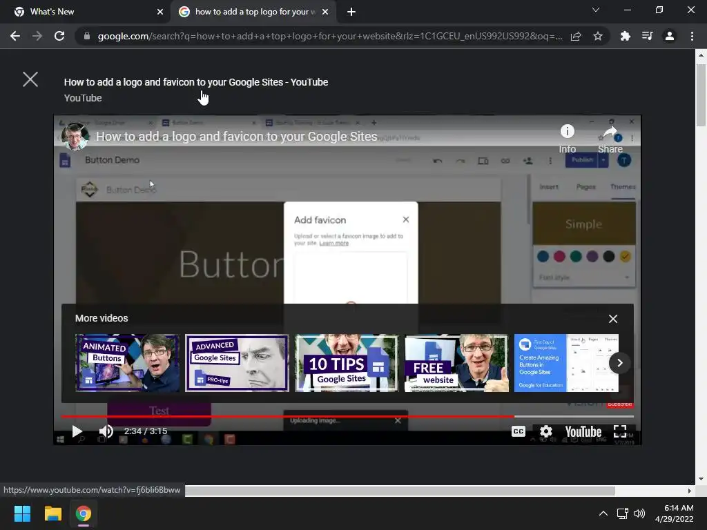Close the What's New tab
The image size is (707, 530).
click(x=160, y=12)
